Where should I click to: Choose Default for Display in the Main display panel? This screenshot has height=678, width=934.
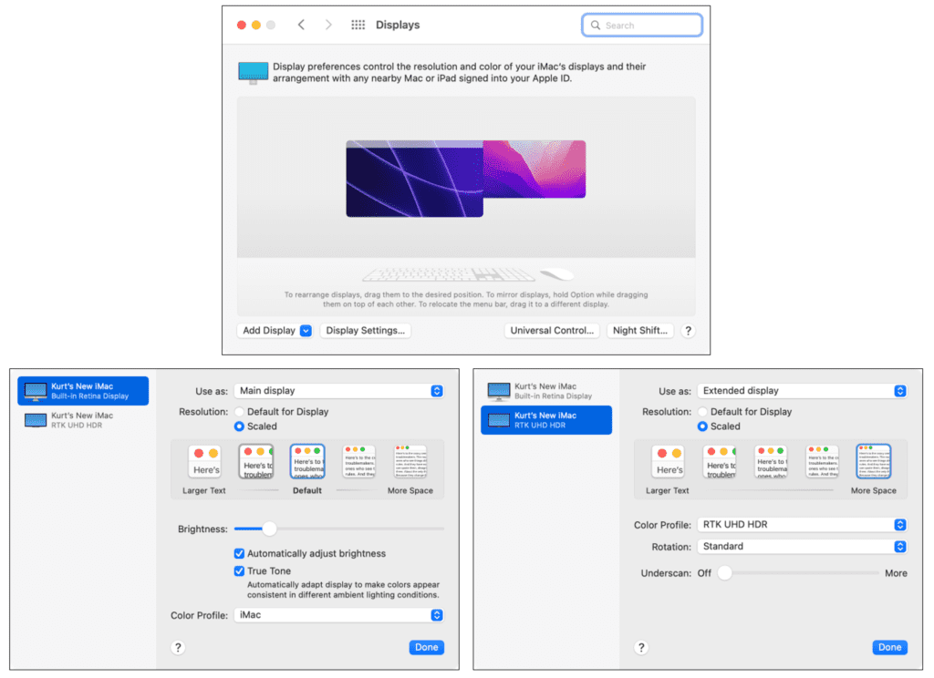coord(239,411)
